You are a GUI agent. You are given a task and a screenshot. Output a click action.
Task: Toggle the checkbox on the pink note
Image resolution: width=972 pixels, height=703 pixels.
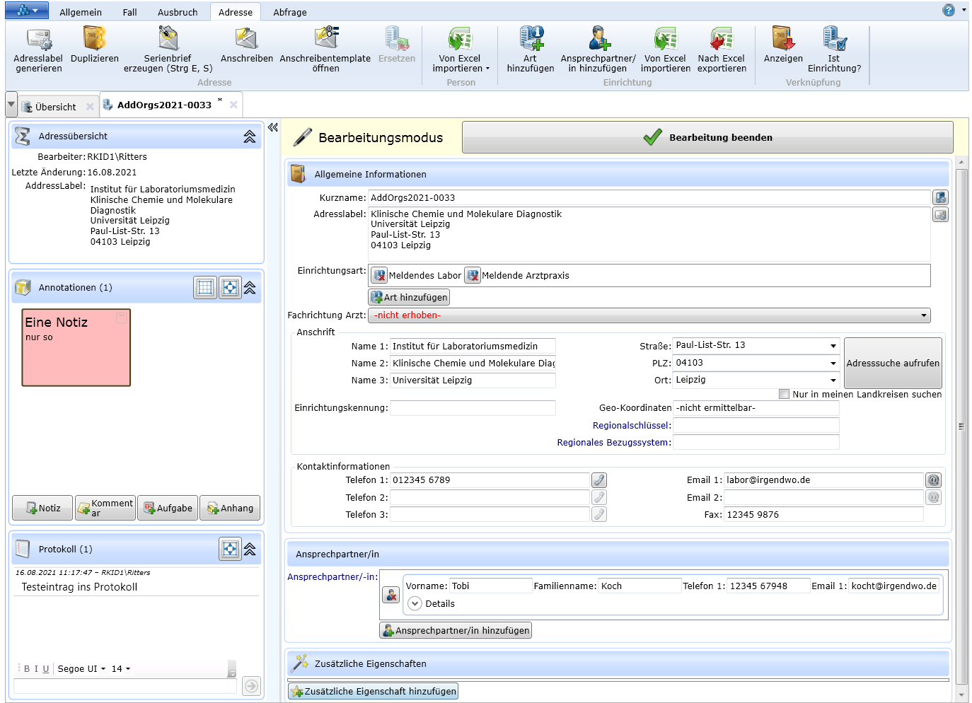pos(122,319)
